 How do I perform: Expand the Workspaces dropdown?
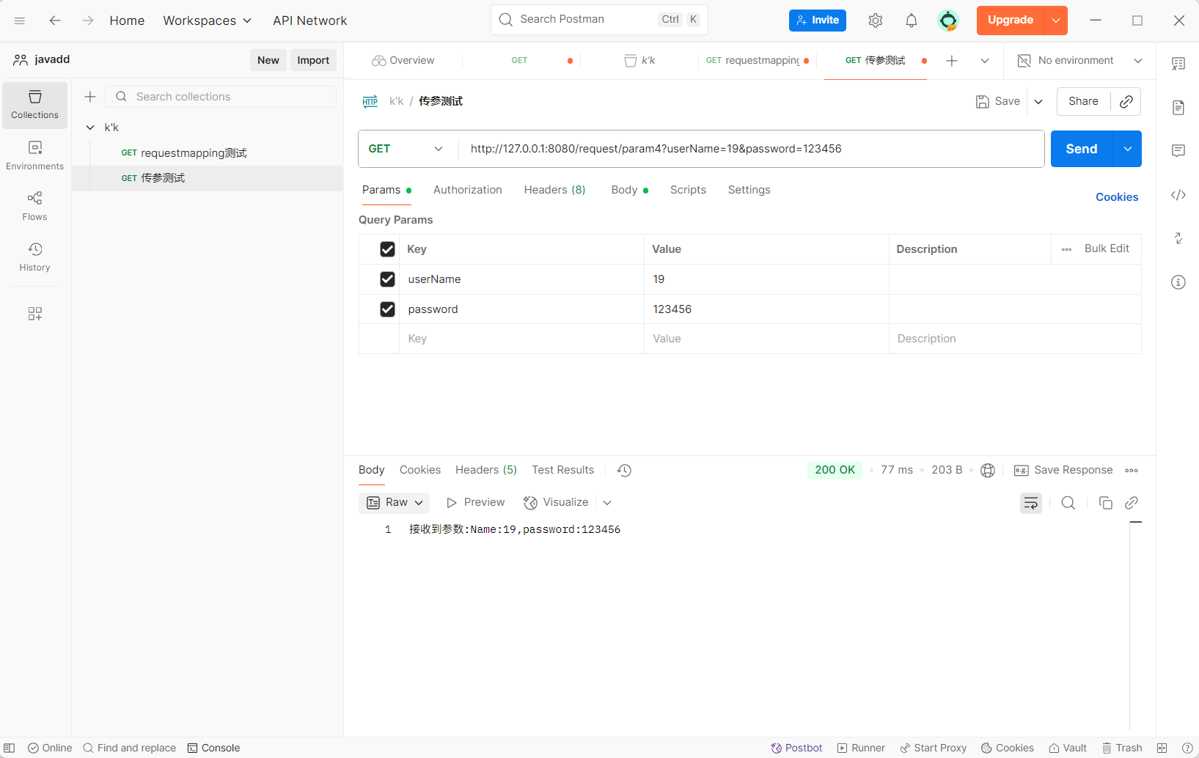[x=207, y=21]
